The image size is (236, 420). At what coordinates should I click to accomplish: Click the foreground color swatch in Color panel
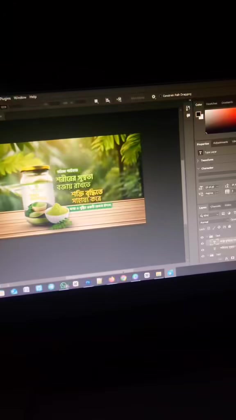198,114
